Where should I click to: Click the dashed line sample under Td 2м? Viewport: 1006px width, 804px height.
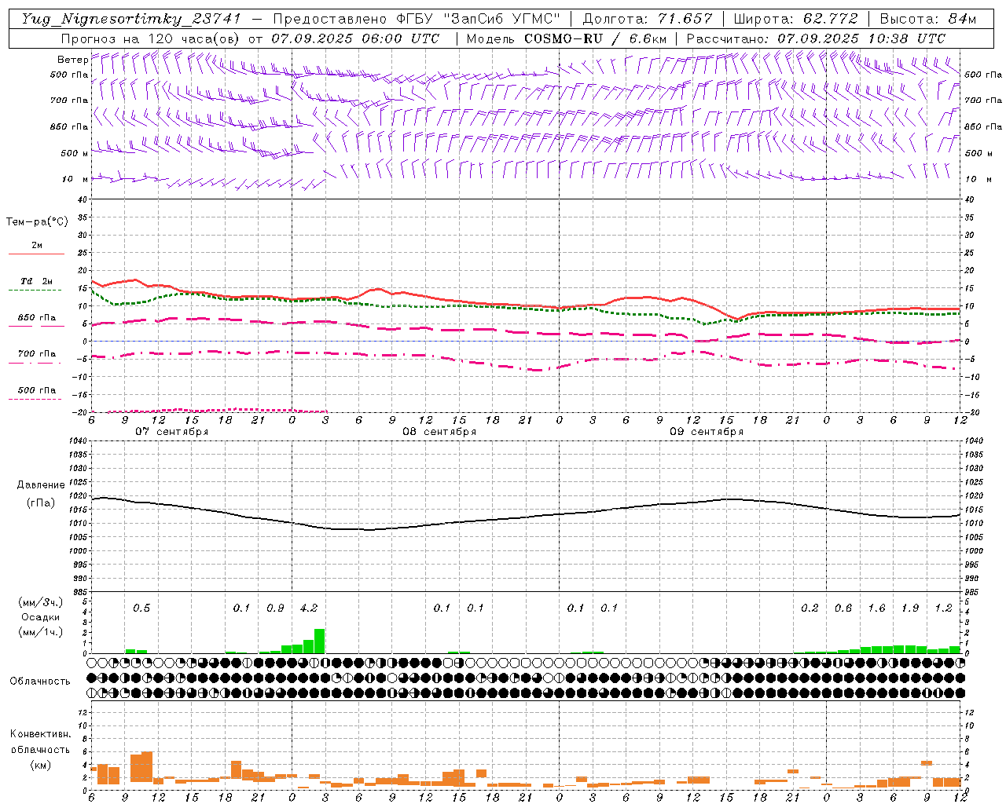pos(35,291)
